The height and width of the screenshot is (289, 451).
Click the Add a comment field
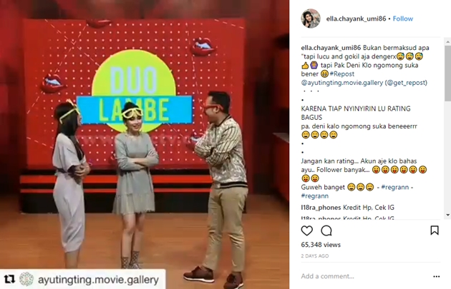pos(365,276)
